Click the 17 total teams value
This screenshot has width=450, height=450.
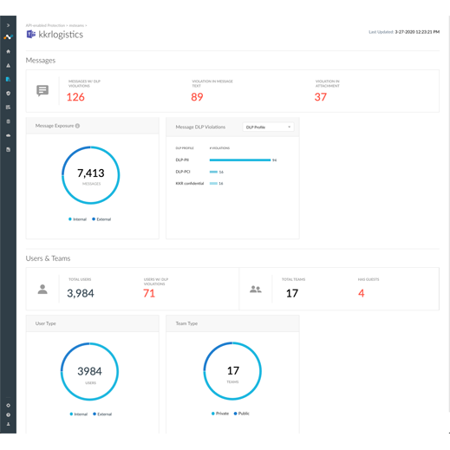(x=292, y=293)
